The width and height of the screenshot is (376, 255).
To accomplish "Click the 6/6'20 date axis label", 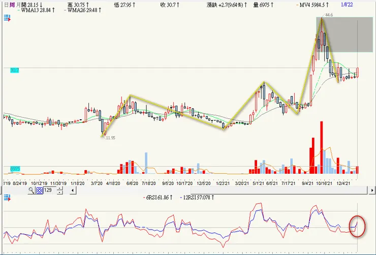I will (132, 183).
